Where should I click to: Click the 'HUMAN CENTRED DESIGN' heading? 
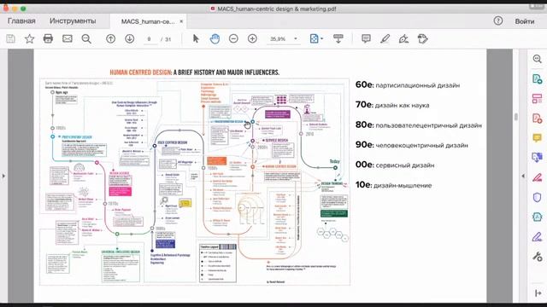tap(140, 72)
